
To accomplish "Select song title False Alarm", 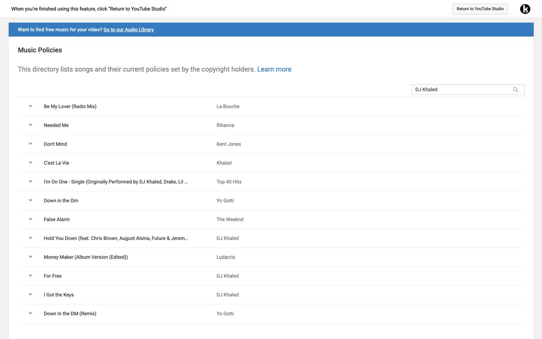I will click(x=57, y=220).
